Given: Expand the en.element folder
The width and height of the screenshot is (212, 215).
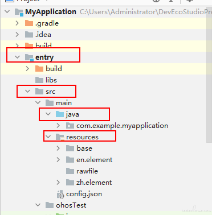Looking at the screenshot, I should 58,160.
